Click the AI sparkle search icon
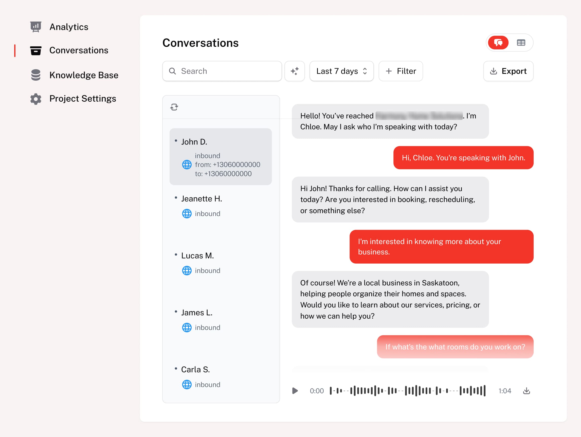The height and width of the screenshot is (437, 581). pyautogui.click(x=295, y=71)
